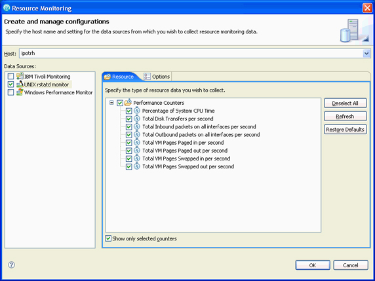This screenshot has width=375, height=281.
Task: Click the UNIX rstatd monitor penguin icon
Action: 20,84
